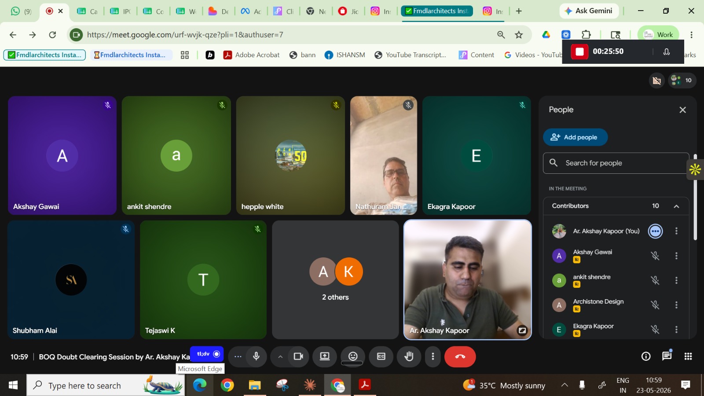Open meeting details info icon

pyautogui.click(x=646, y=356)
